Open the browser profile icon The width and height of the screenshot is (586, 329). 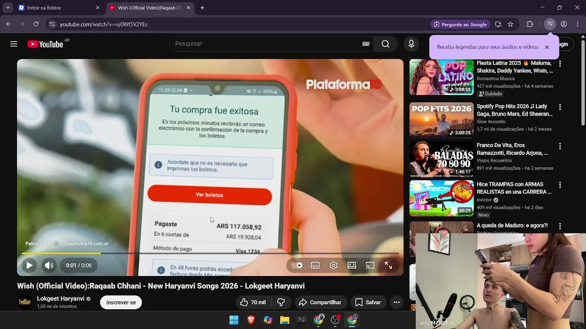click(564, 24)
